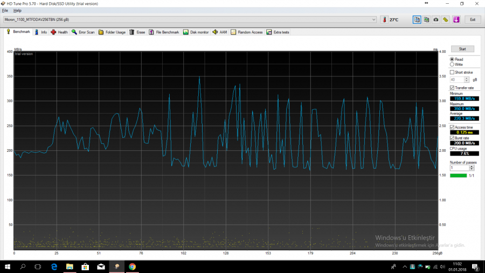
Task: Click the copy screenshot to clipboard icon
Action: tap(426, 19)
